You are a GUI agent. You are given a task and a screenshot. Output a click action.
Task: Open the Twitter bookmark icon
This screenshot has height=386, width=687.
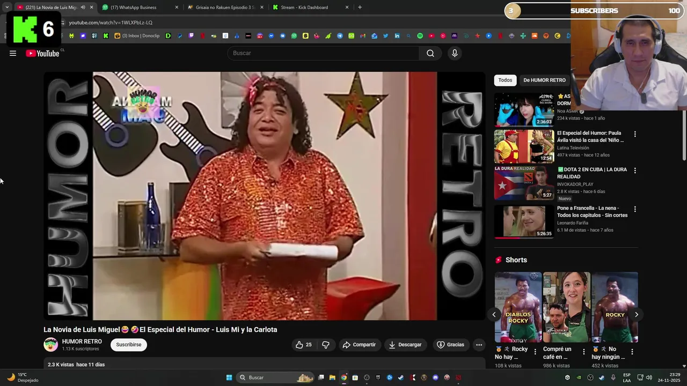tap(386, 36)
